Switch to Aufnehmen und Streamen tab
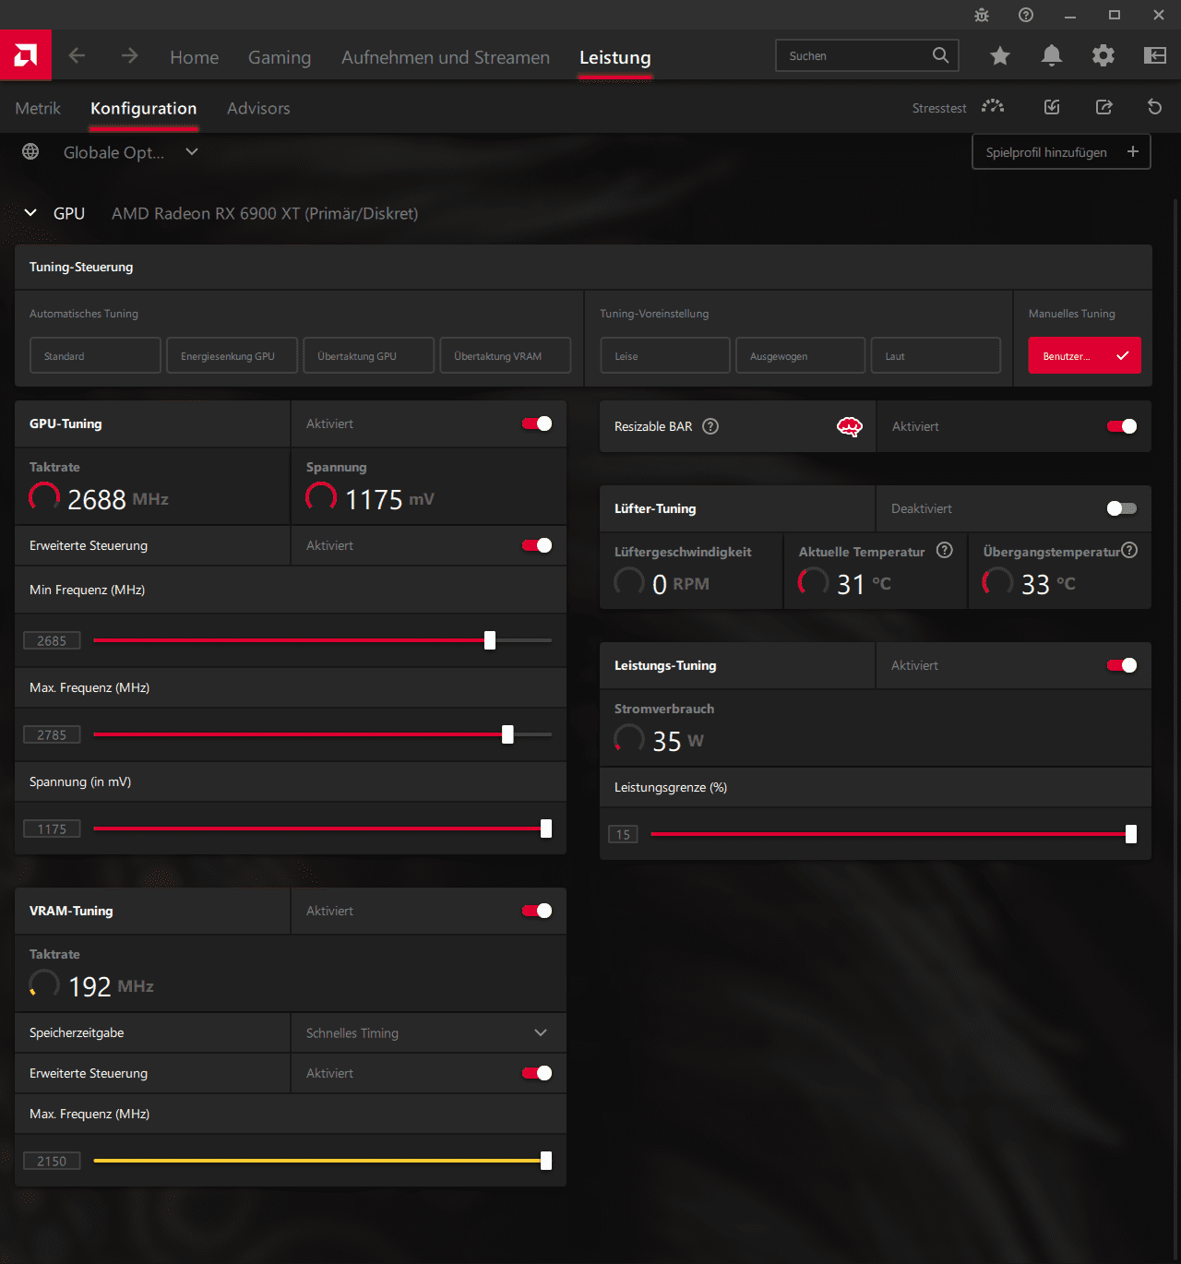Screen dimensions: 1181x1264 click(x=446, y=57)
